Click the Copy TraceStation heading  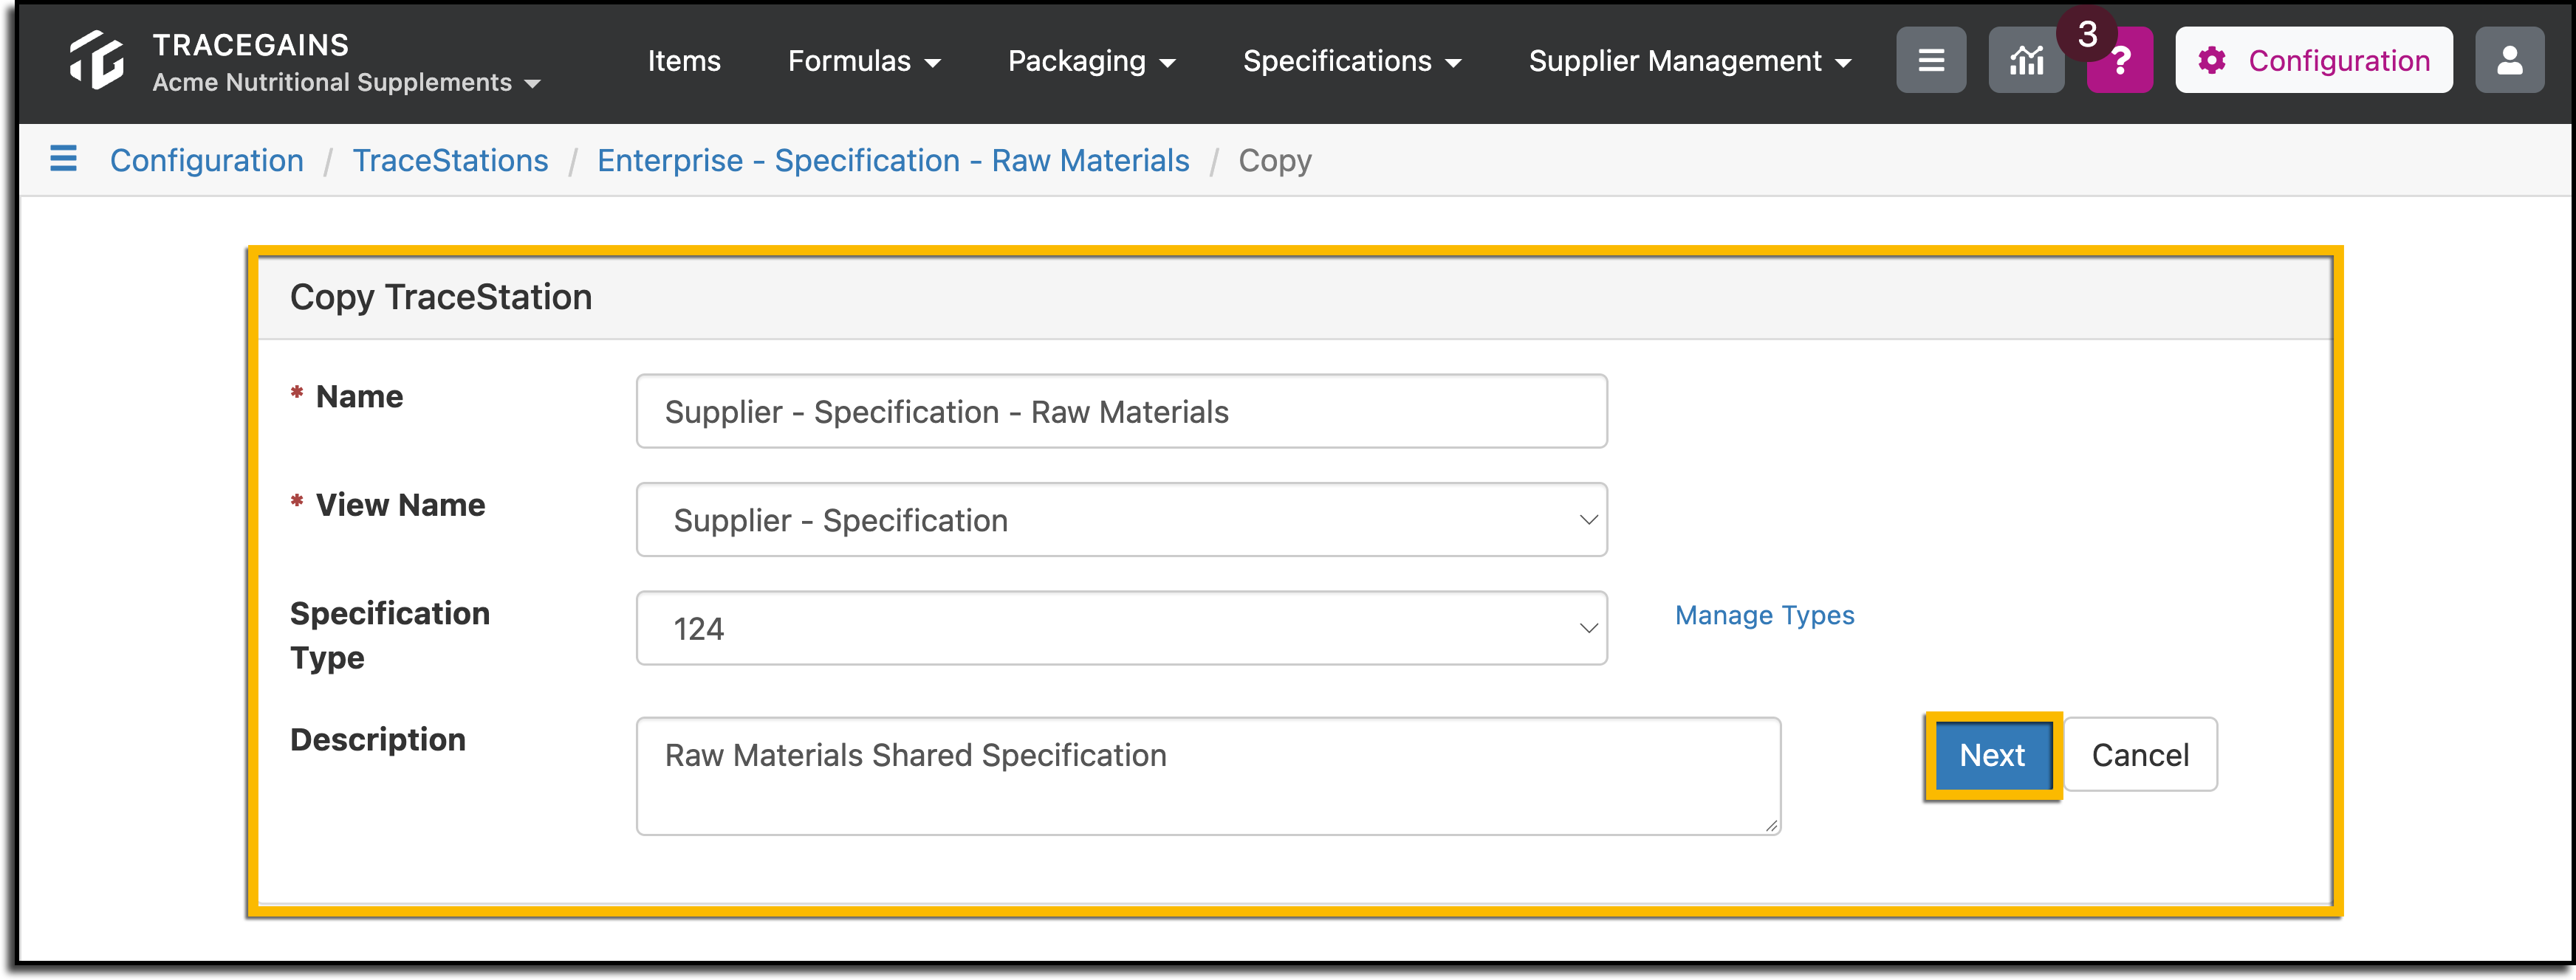(441, 297)
